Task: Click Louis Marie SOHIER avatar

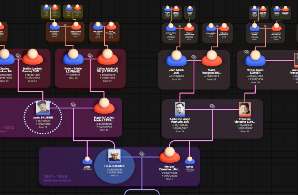Action: click(255, 27)
